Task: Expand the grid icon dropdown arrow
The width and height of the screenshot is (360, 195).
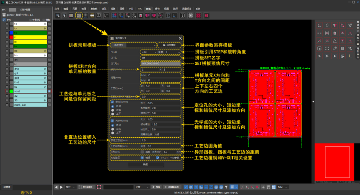Action: (237, 187)
